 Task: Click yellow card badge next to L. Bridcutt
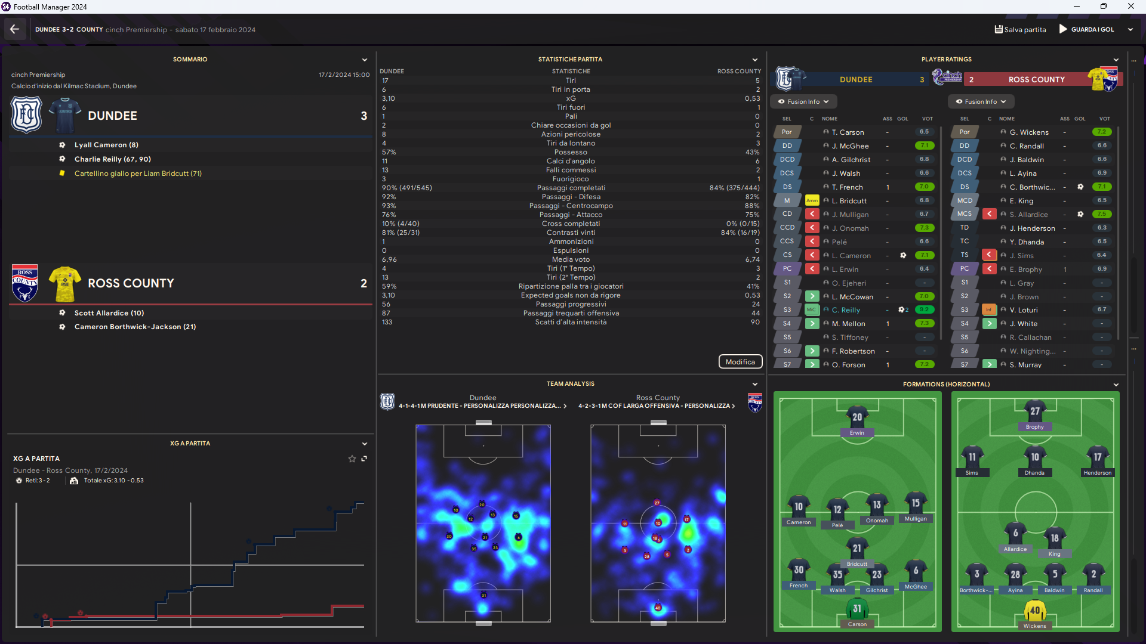coord(812,201)
